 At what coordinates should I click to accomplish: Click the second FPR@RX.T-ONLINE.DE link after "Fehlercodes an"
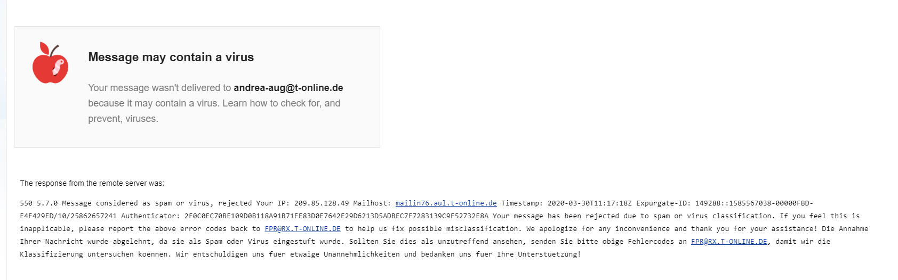[729, 242]
